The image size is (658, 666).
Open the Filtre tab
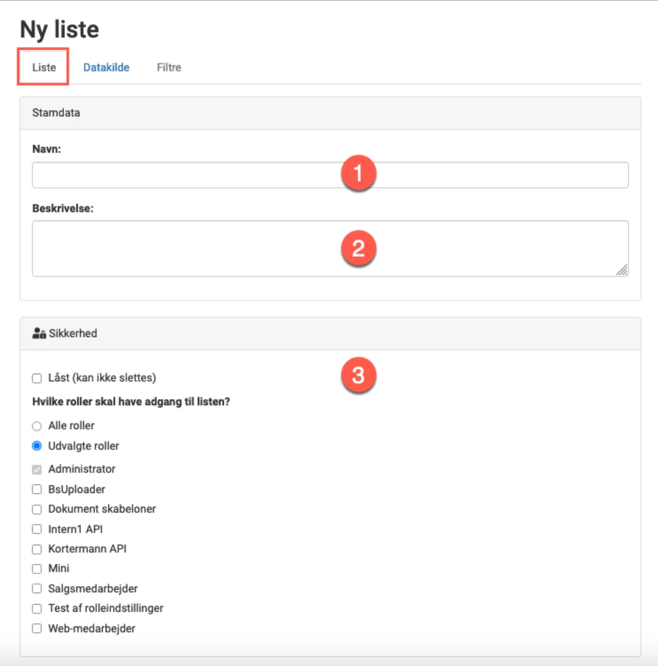coord(169,67)
